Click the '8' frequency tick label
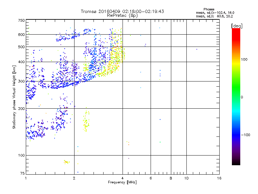 pos(171,178)
